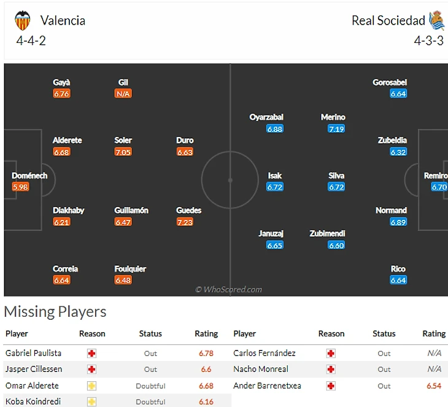This screenshot has width=448, height=407.
Task: Click Carlos Fernández's red injury icon
Action: pos(331,354)
